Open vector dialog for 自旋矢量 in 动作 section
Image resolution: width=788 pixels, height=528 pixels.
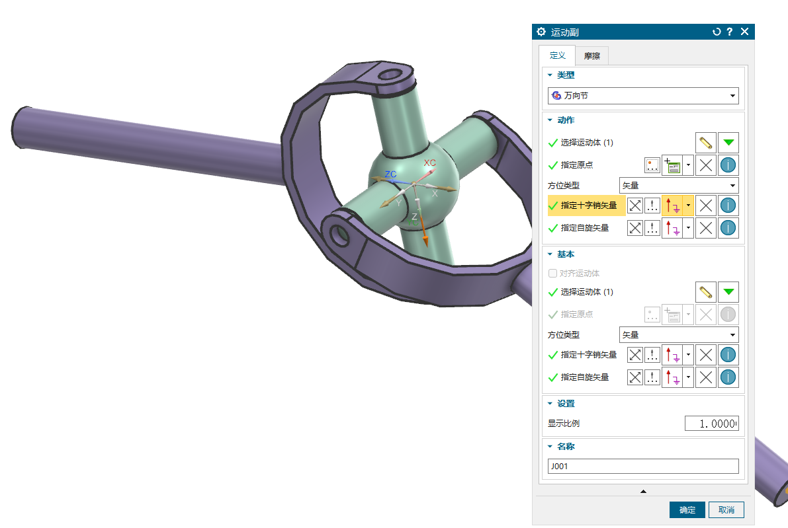(x=653, y=229)
